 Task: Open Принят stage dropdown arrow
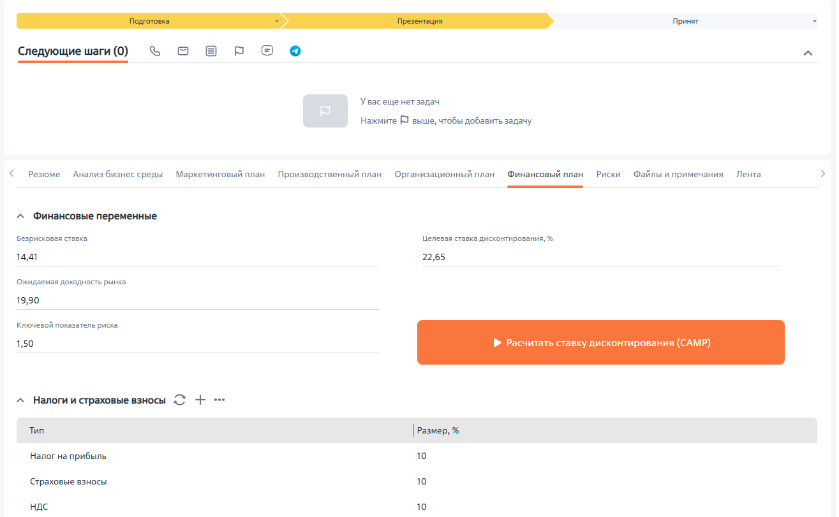point(815,21)
